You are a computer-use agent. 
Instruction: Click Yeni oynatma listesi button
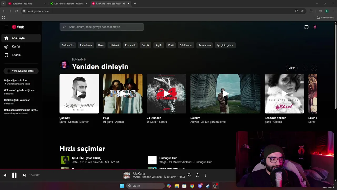21,71
